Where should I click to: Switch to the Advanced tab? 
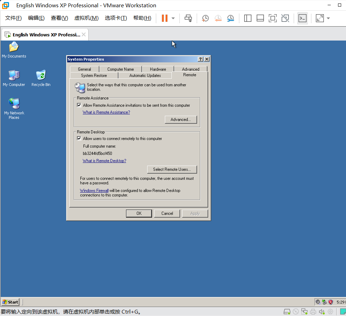click(x=190, y=69)
